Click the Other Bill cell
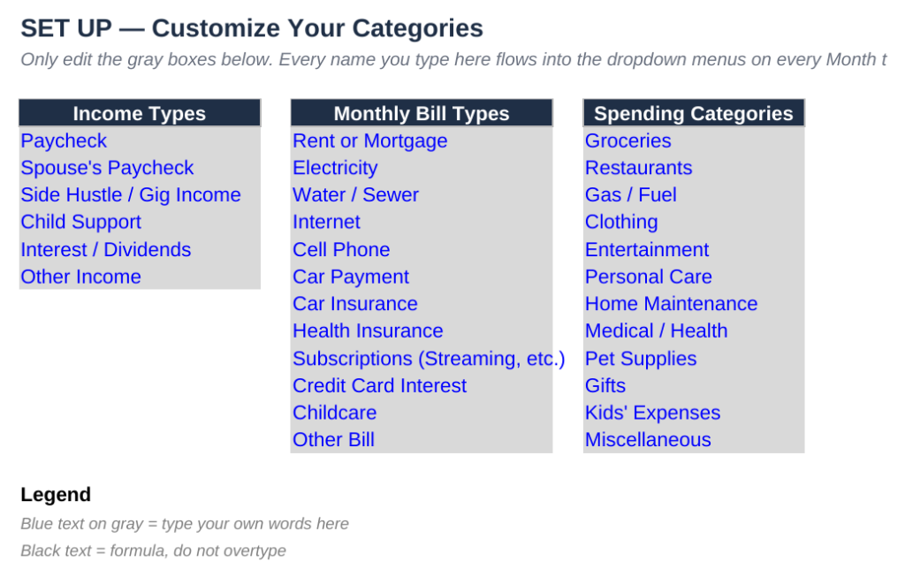This screenshot has width=905, height=577. pyautogui.click(x=422, y=440)
